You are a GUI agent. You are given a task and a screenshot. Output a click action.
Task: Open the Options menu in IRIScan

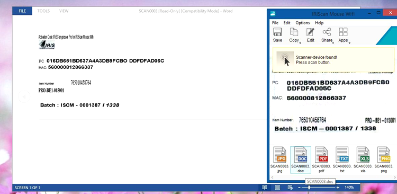tap(303, 23)
